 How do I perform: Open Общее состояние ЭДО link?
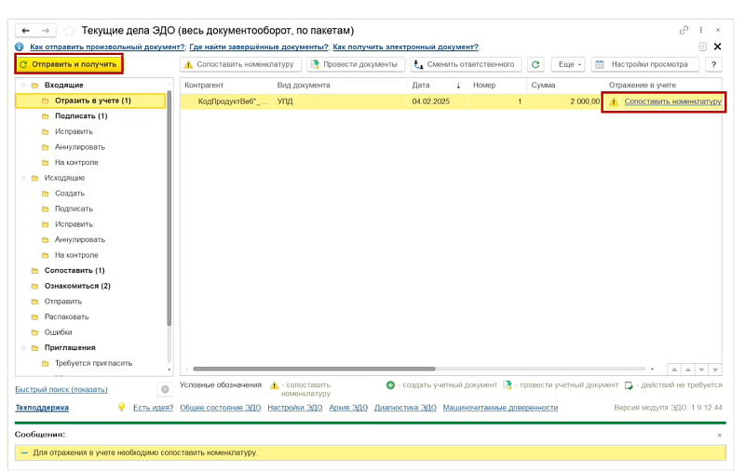point(221,408)
